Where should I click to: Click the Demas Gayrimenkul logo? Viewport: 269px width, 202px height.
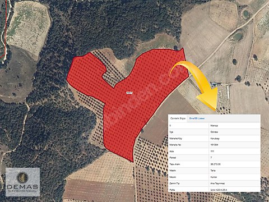22,182
